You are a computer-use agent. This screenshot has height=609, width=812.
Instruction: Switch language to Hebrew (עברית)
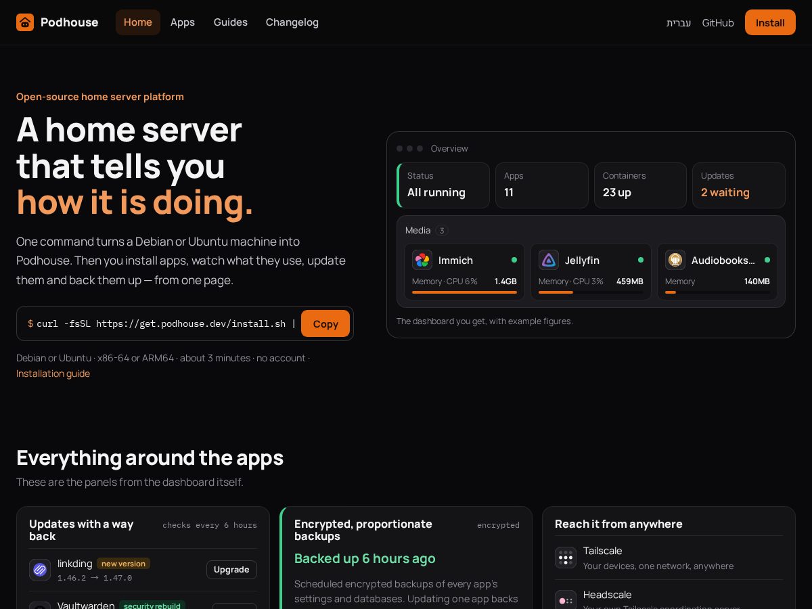pos(679,23)
